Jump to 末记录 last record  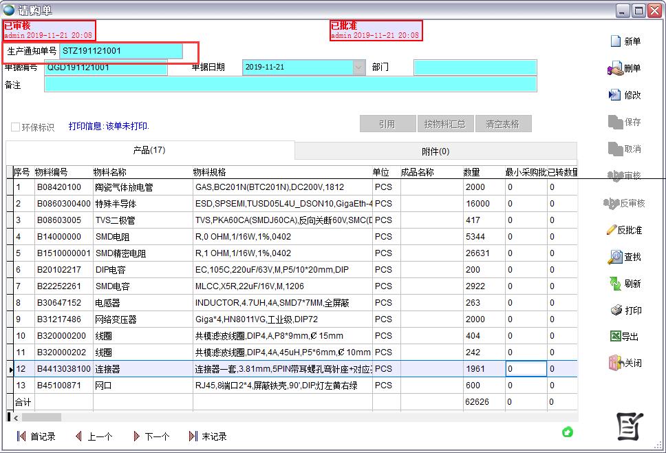point(193,436)
